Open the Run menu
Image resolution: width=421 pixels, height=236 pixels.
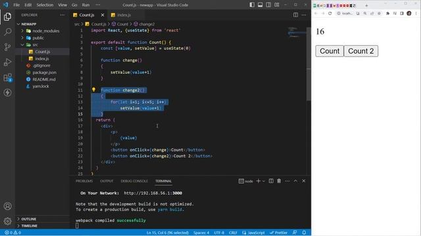[86, 5]
